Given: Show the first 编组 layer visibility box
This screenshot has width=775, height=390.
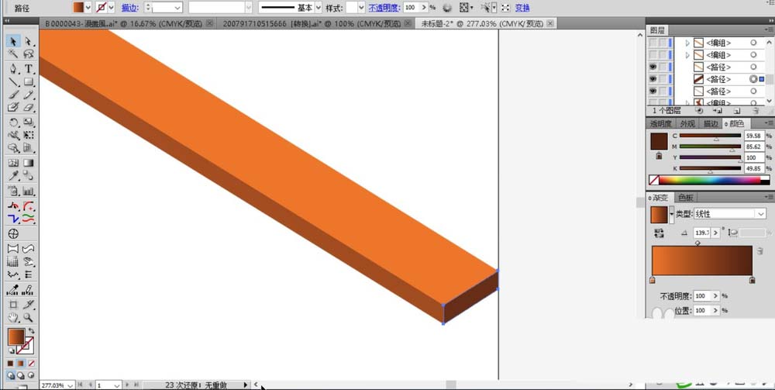Looking at the screenshot, I should click(x=653, y=43).
